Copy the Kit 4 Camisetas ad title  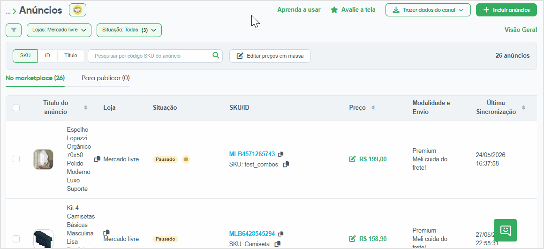point(106,232)
